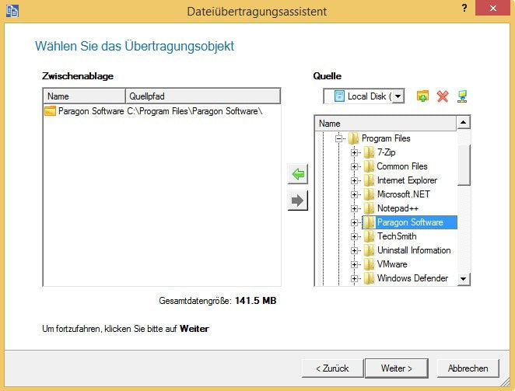Click the < Zurück button
Image resolution: width=515 pixels, height=391 pixels.
(332, 368)
